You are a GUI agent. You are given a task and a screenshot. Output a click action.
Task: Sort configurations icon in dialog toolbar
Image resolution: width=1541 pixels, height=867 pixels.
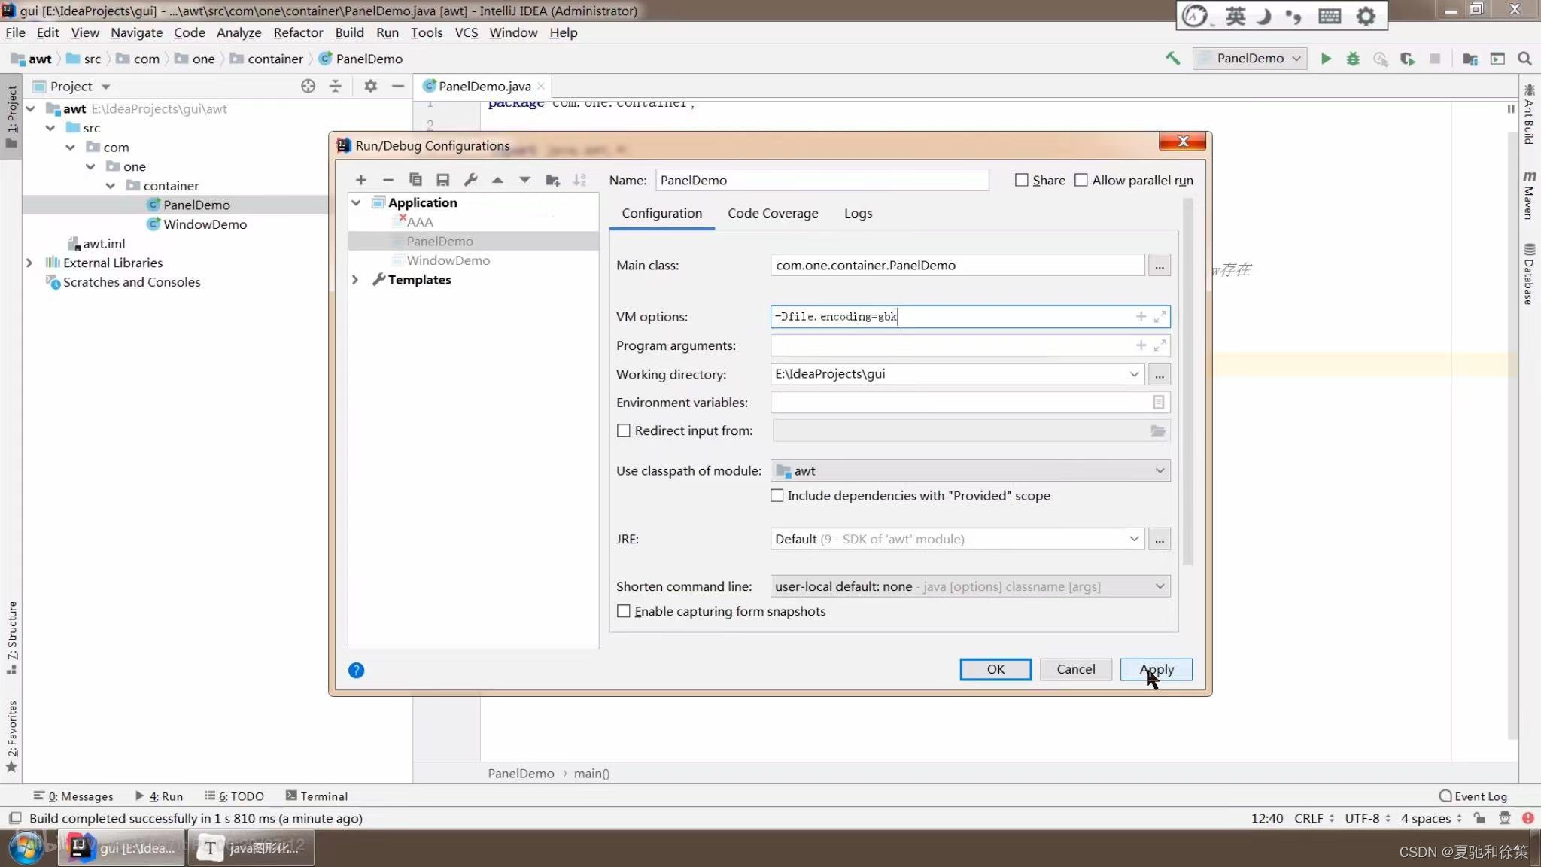(579, 180)
